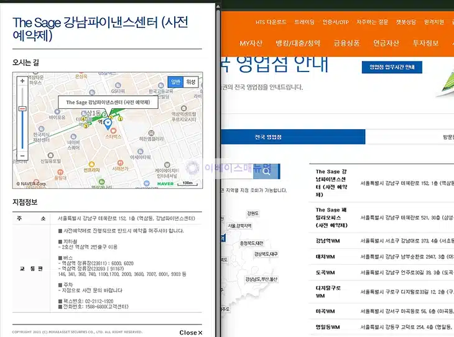Open 대치WM branch row
The height and width of the screenshot is (337, 454).
point(382,257)
